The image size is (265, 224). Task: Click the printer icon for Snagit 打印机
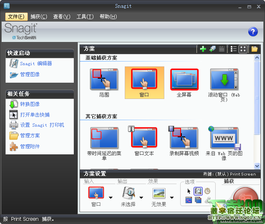(13, 125)
